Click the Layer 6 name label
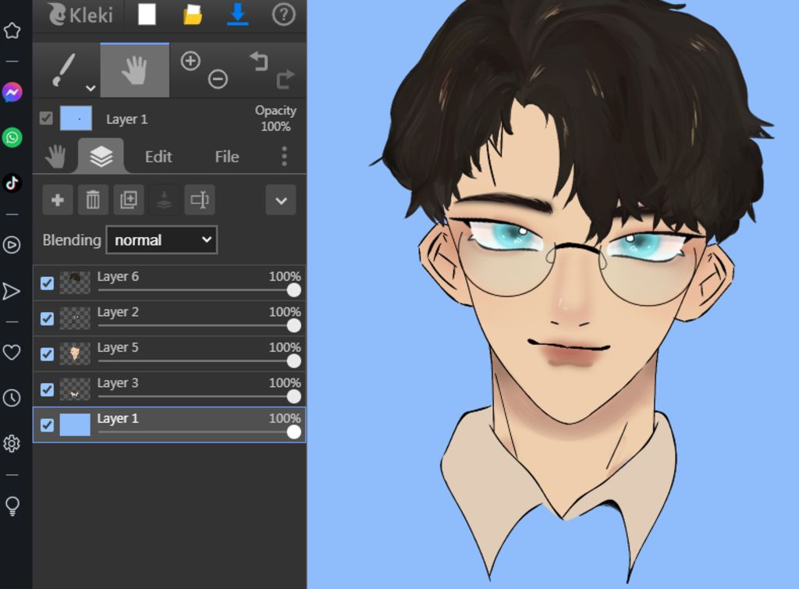799x589 pixels. 118,277
